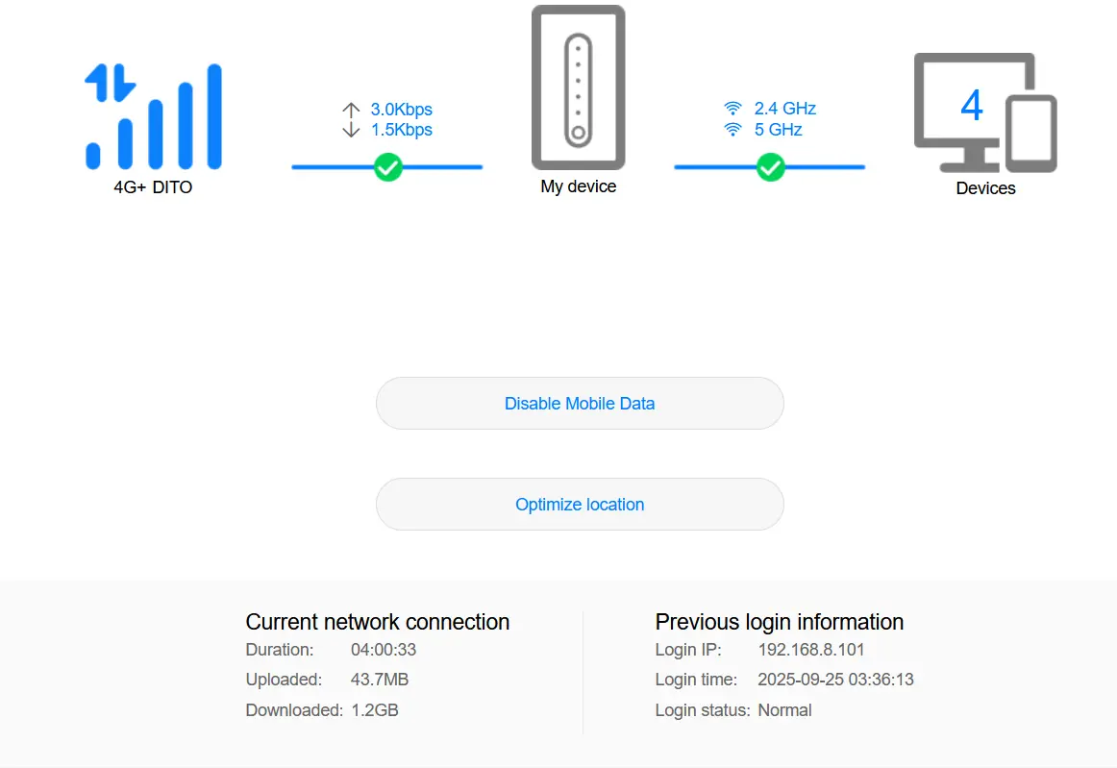1117x768 pixels.
Task: Click the 3.0Kbps upload speed text
Action: pos(401,109)
